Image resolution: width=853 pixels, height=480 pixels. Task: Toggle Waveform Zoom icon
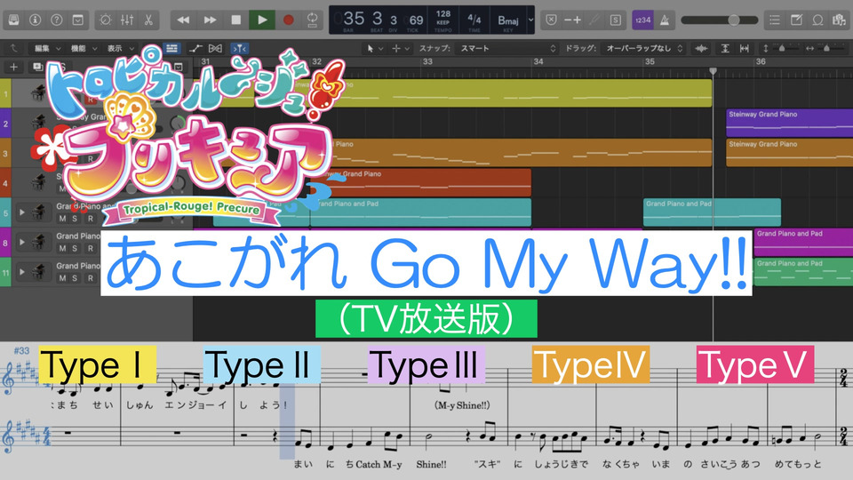[x=701, y=48]
